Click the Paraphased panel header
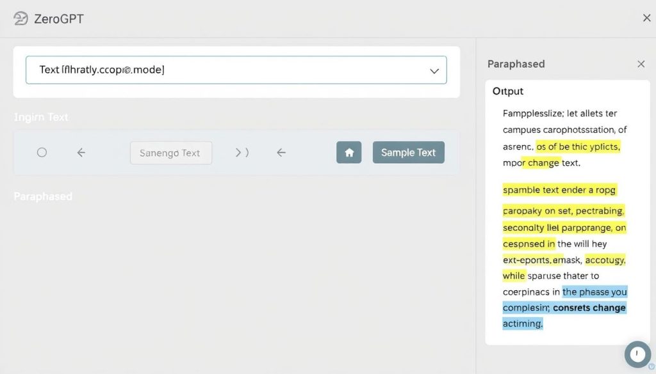This screenshot has height=374, width=656. point(516,64)
